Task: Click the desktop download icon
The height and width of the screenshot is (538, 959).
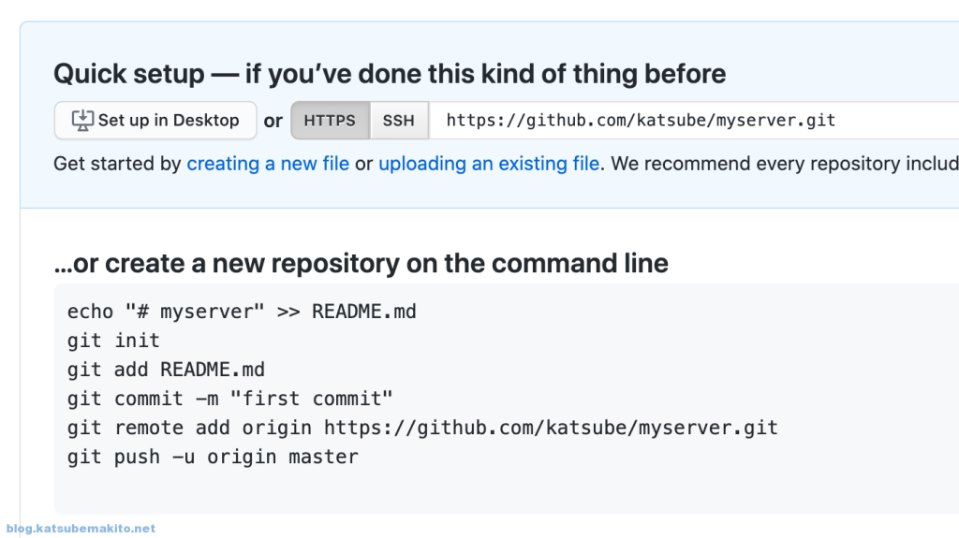Action: [x=82, y=121]
